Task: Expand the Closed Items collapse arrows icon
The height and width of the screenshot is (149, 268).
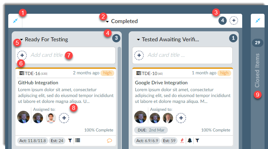Action: point(258,21)
